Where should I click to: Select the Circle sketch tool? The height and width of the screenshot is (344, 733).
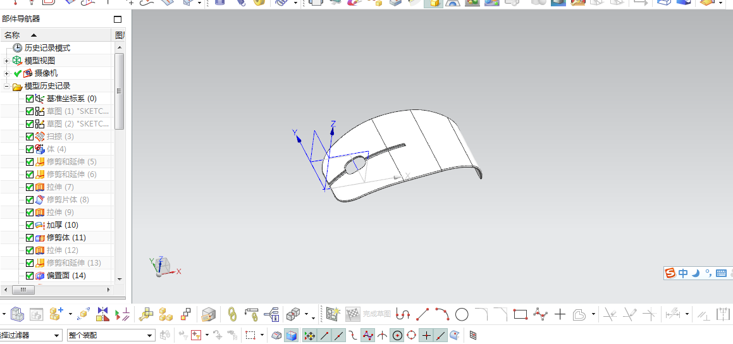click(x=462, y=314)
